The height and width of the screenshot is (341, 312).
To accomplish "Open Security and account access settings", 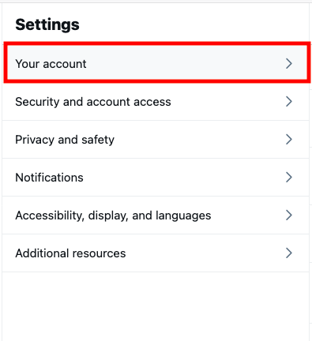I will 156,102.
